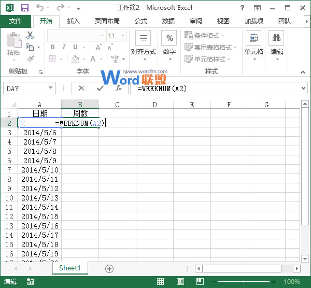Click the phonetic guide wén icon
The width and height of the screenshot is (311, 288).
pos(115,59)
